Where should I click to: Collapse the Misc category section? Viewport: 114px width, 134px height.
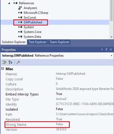pos(3,69)
